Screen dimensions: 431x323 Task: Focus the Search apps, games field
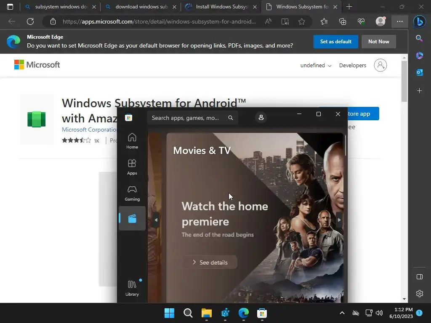pyautogui.click(x=192, y=118)
